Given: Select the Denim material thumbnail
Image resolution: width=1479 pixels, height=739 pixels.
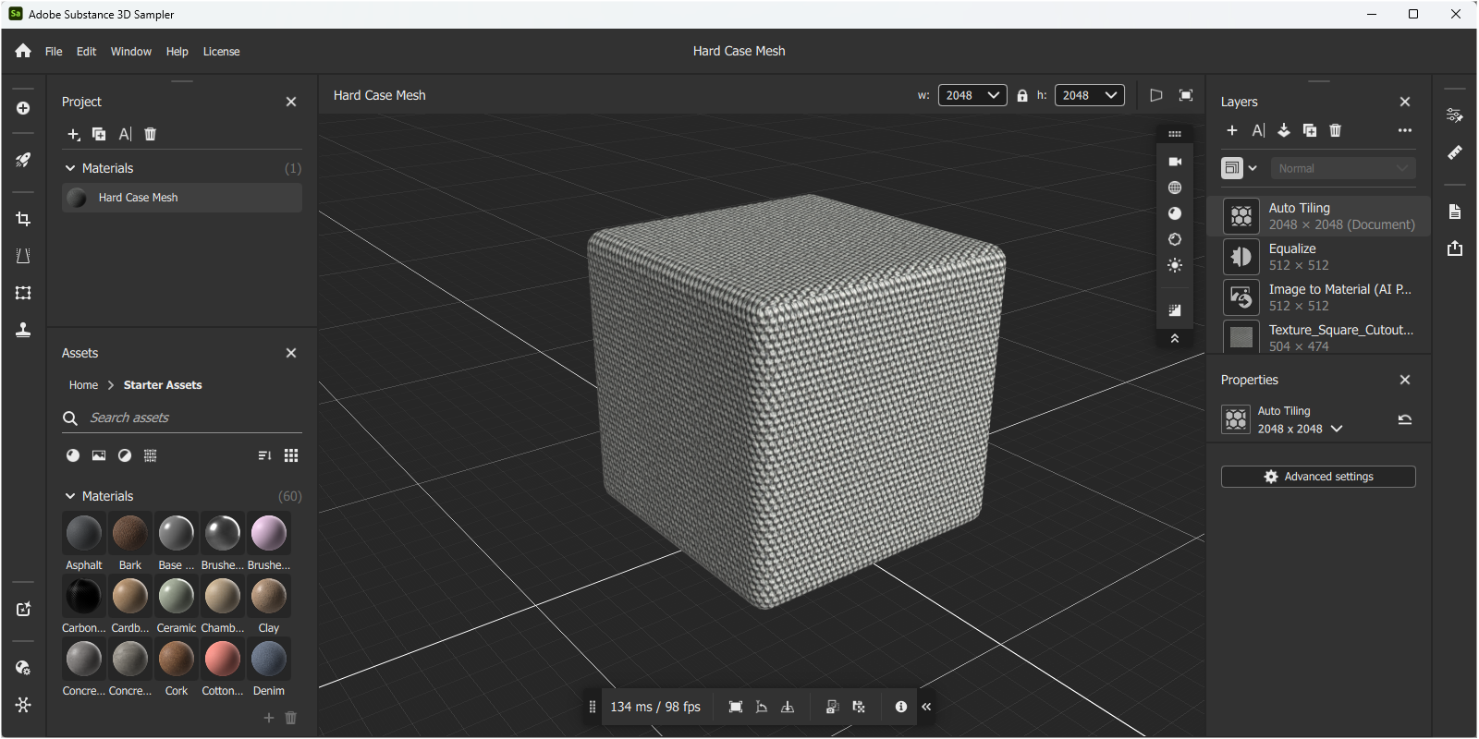Looking at the screenshot, I should tap(269, 660).
